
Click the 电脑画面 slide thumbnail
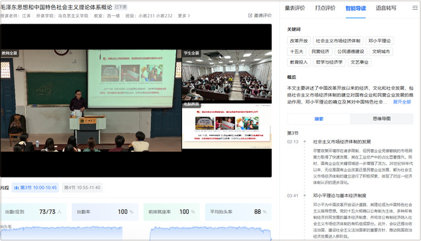point(227,125)
